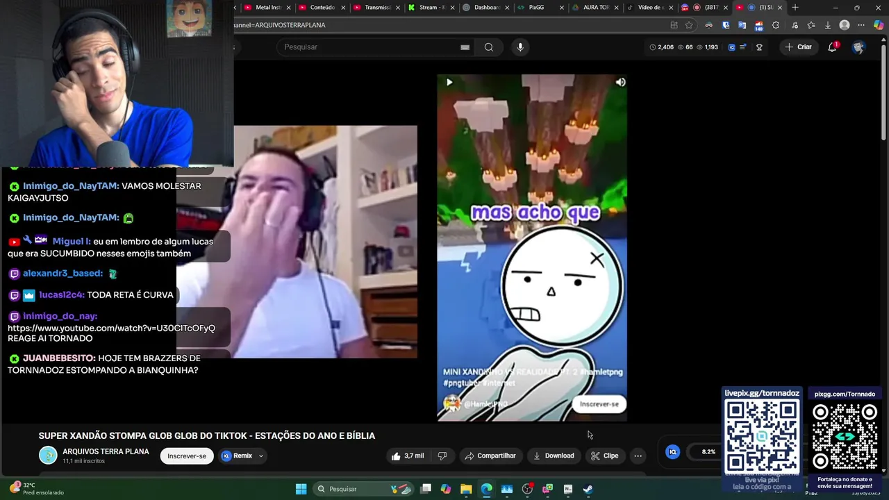Image resolution: width=889 pixels, height=500 pixels.
Task: Click the YouTube search magnifier button
Action: pos(489,47)
